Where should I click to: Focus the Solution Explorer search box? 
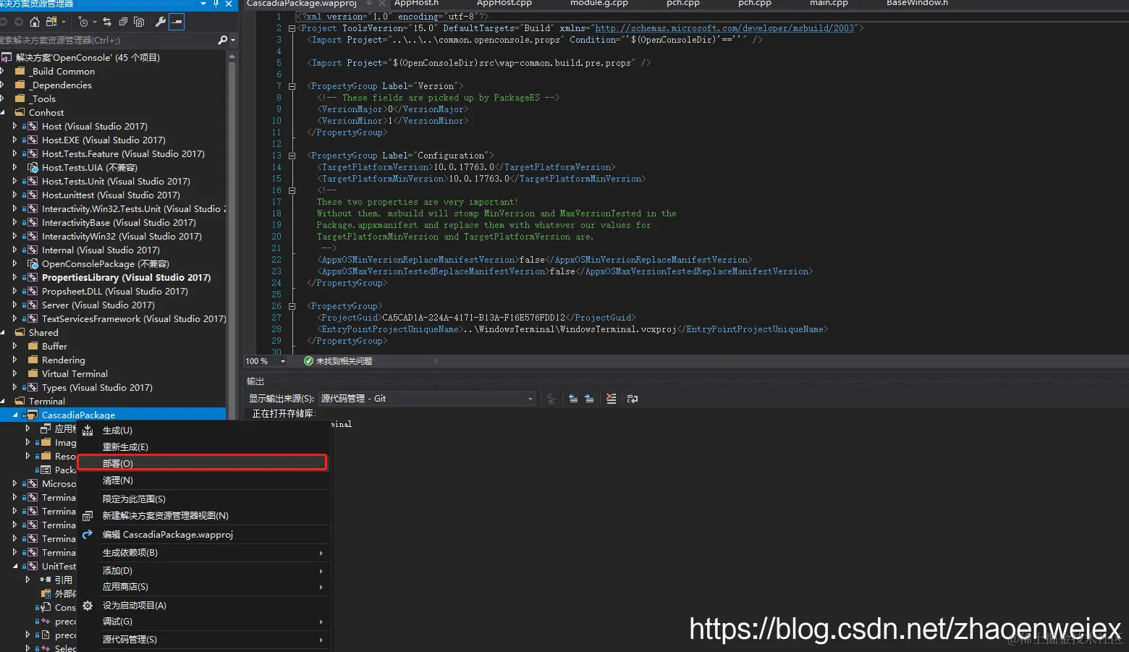click(107, 40)
